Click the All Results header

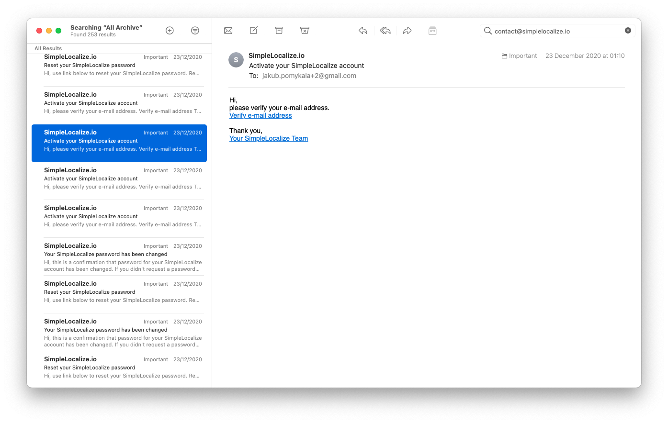(x=48, y=48)
